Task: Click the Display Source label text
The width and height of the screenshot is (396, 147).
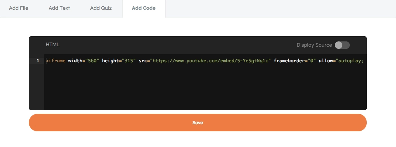Action: pyautogui.click(x=314, y=45)
